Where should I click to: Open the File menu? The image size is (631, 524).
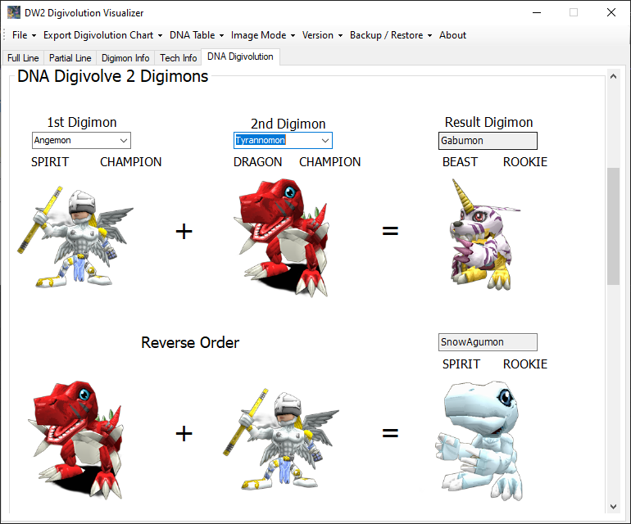24,35
